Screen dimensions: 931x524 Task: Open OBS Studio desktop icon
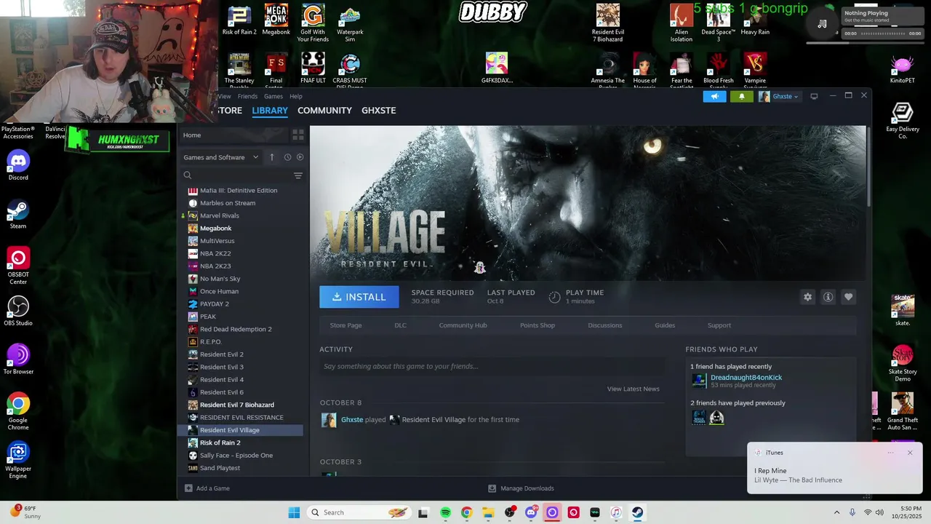click(18, 310)
